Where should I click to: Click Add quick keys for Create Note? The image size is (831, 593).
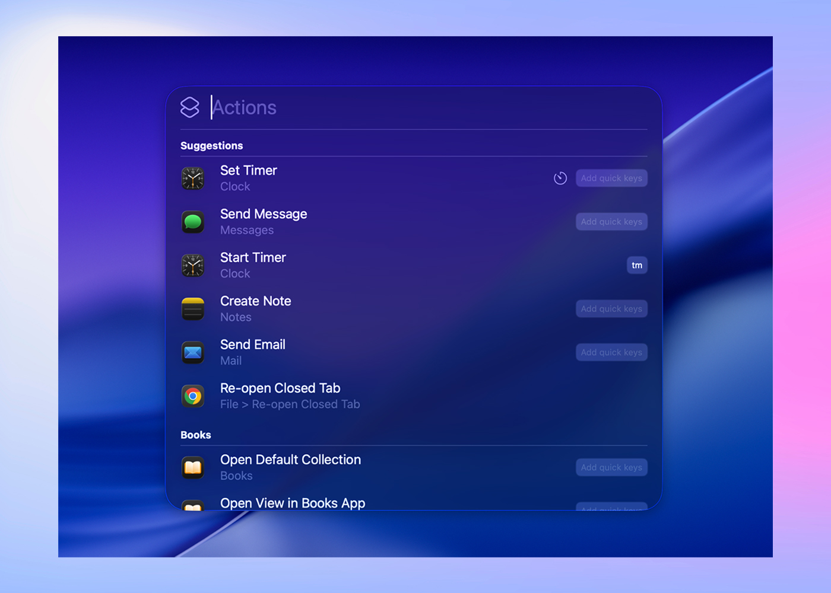click(611, 308)
